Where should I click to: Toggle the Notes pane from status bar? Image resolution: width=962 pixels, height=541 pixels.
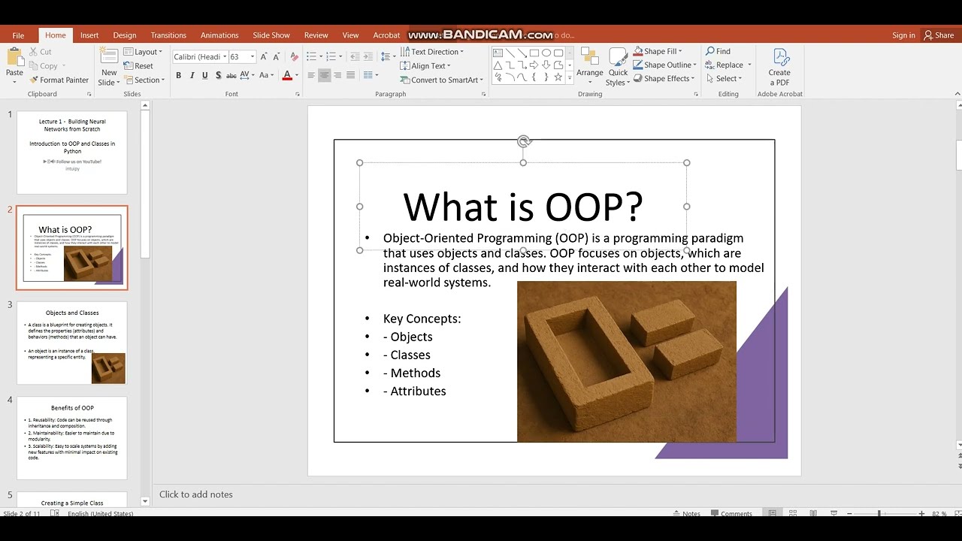tap(685, 514)
